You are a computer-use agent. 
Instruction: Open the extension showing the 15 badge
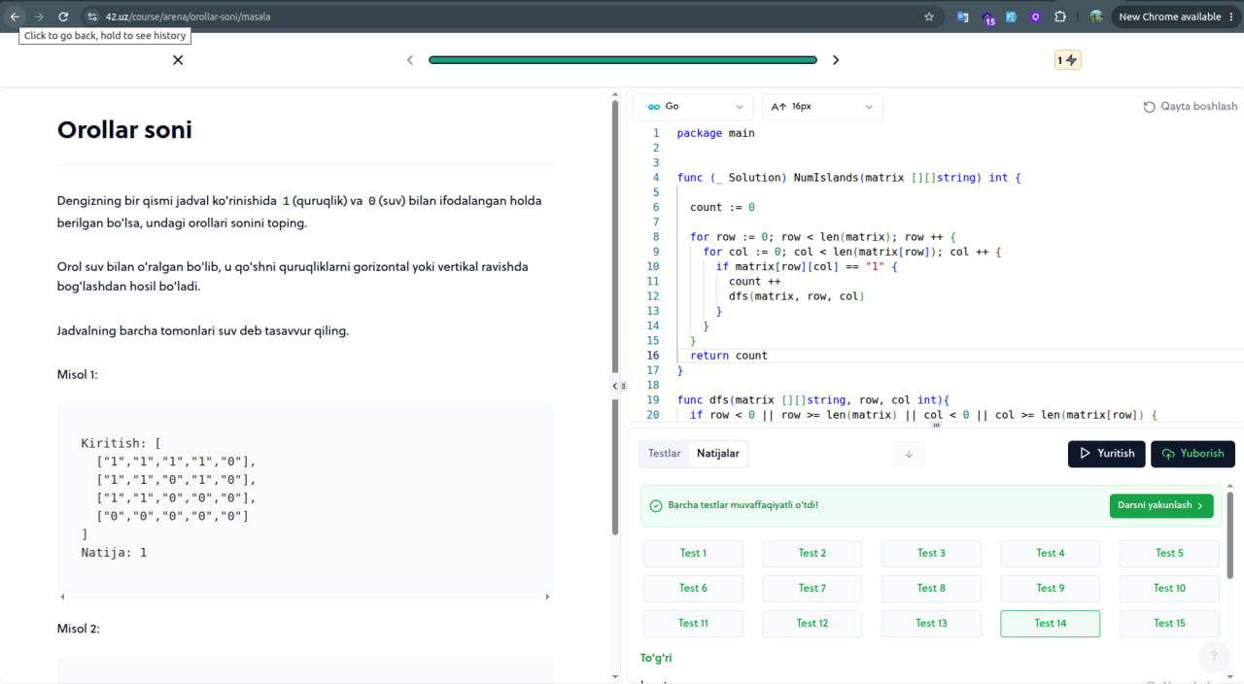tap(987, 17)
